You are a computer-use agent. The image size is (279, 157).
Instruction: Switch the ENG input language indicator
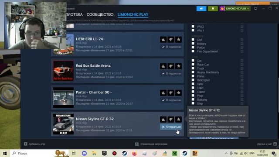[x=252, y=153]
